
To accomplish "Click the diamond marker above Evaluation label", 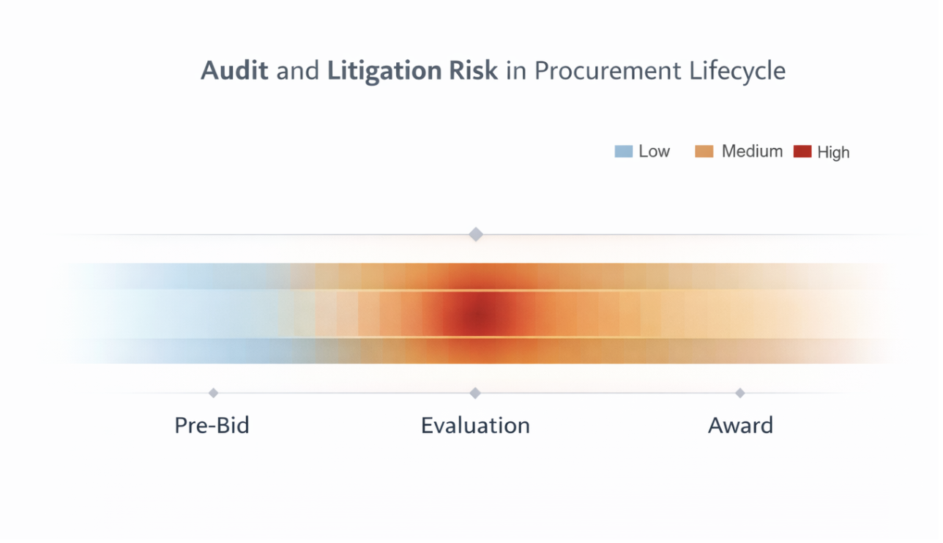I will tap(475, 393).
